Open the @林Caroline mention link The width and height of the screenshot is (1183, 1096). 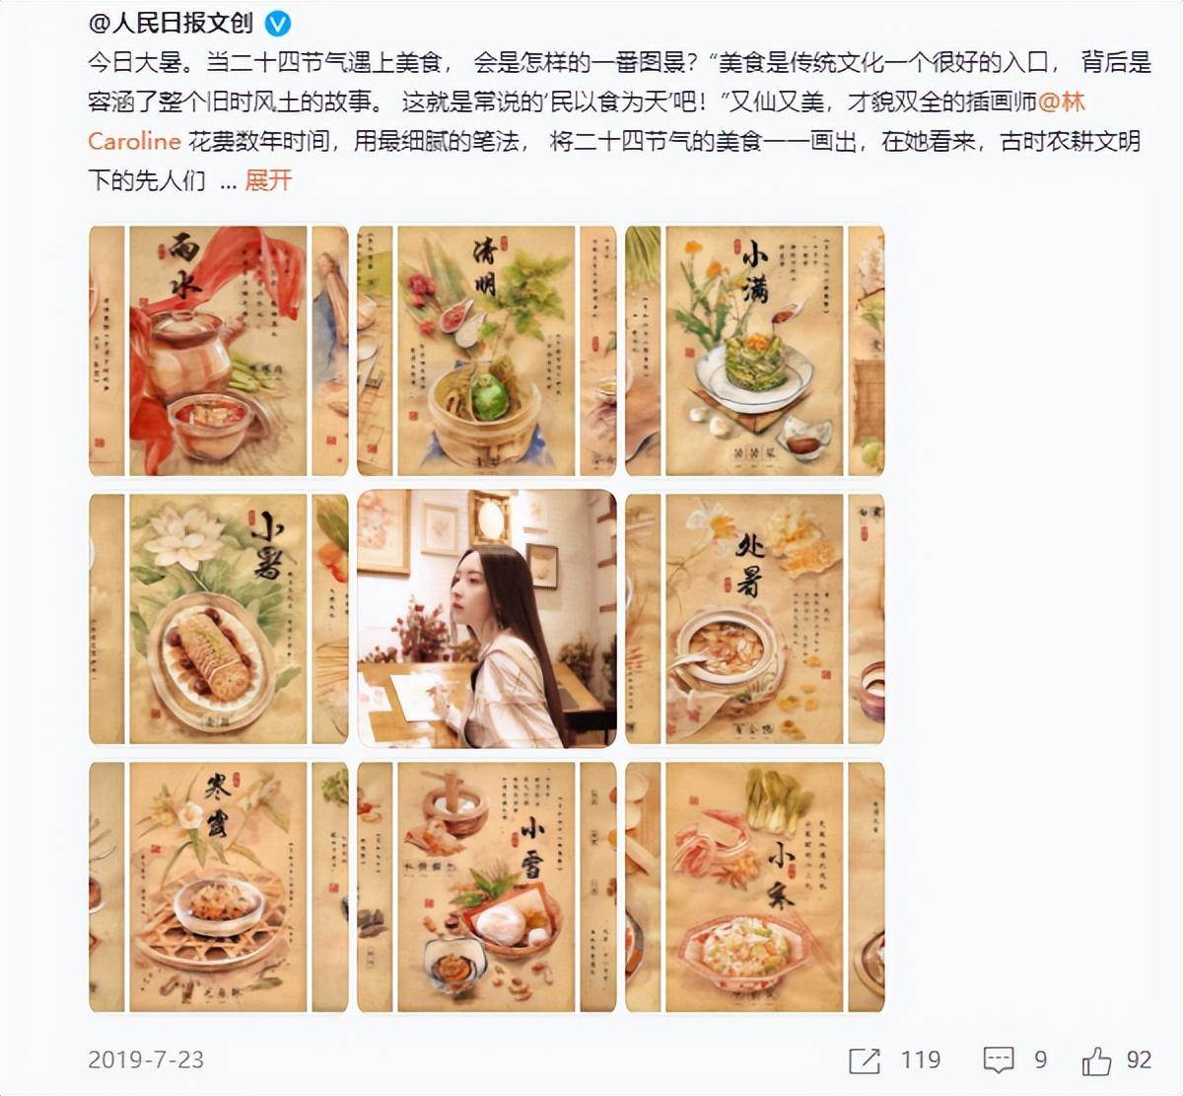click(x=587, y=121)
